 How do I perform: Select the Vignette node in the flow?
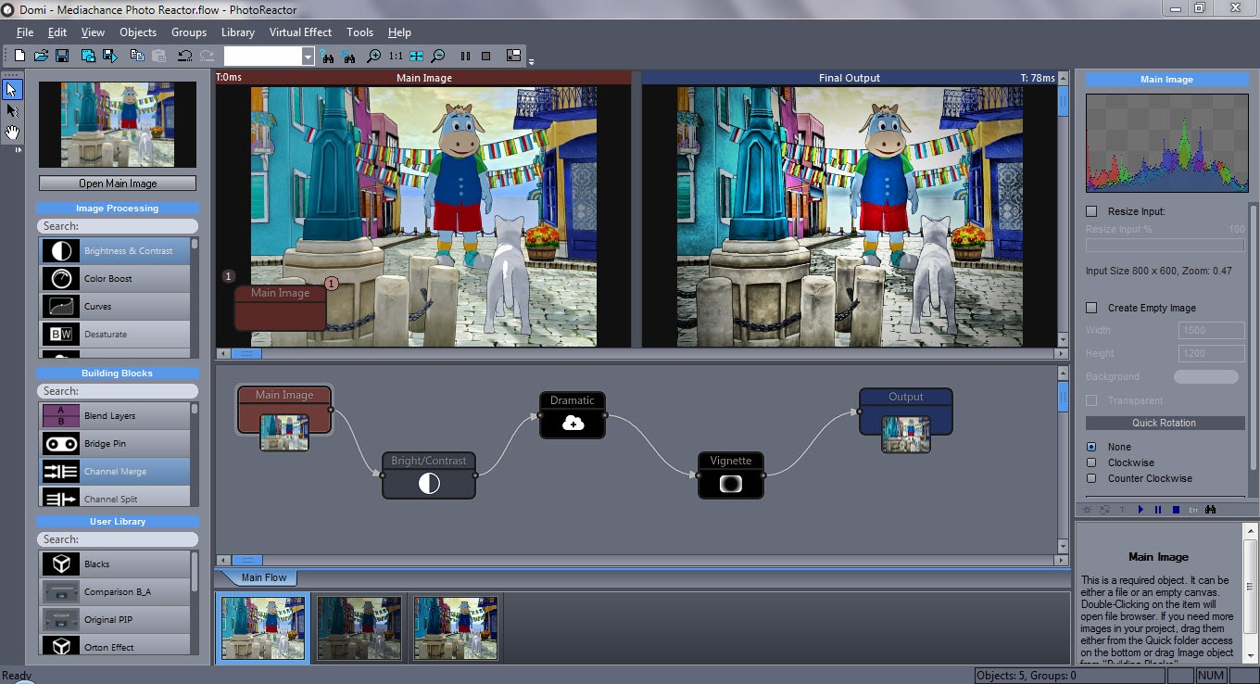tap(731, 475)
